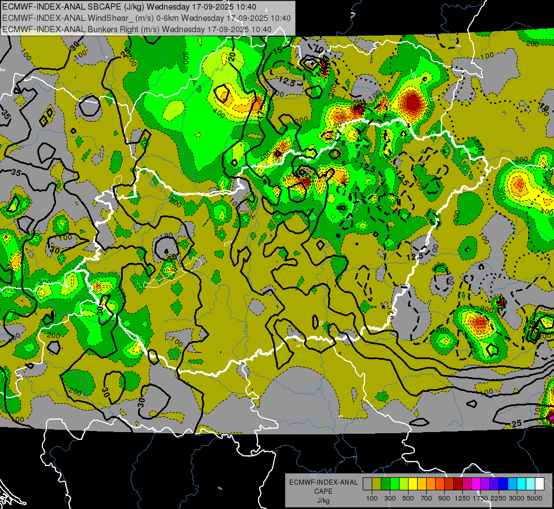Click legend scale value 1750
Screen dimensions: 554x509
[480, 498]
